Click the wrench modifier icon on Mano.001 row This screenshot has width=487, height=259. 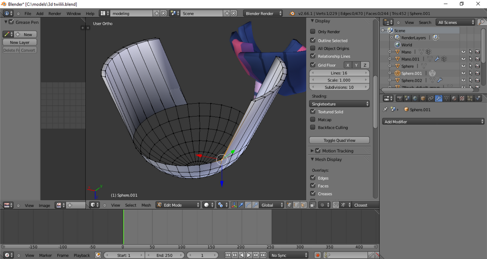pos(437,59)
